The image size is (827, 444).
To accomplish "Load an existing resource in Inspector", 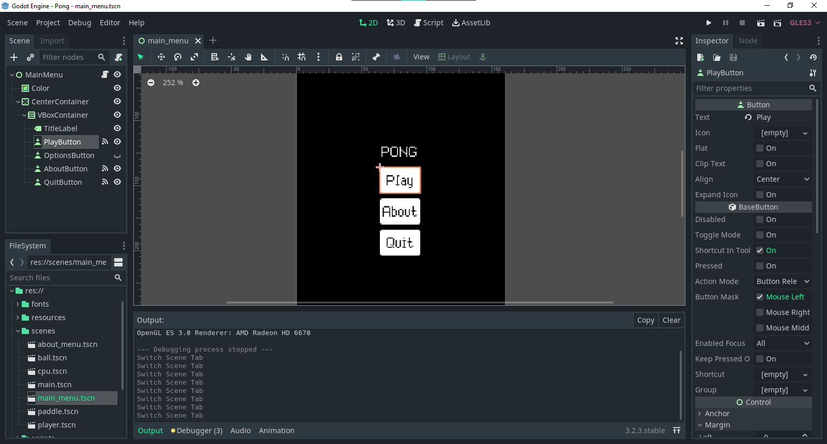I will (x=717, y=57).
